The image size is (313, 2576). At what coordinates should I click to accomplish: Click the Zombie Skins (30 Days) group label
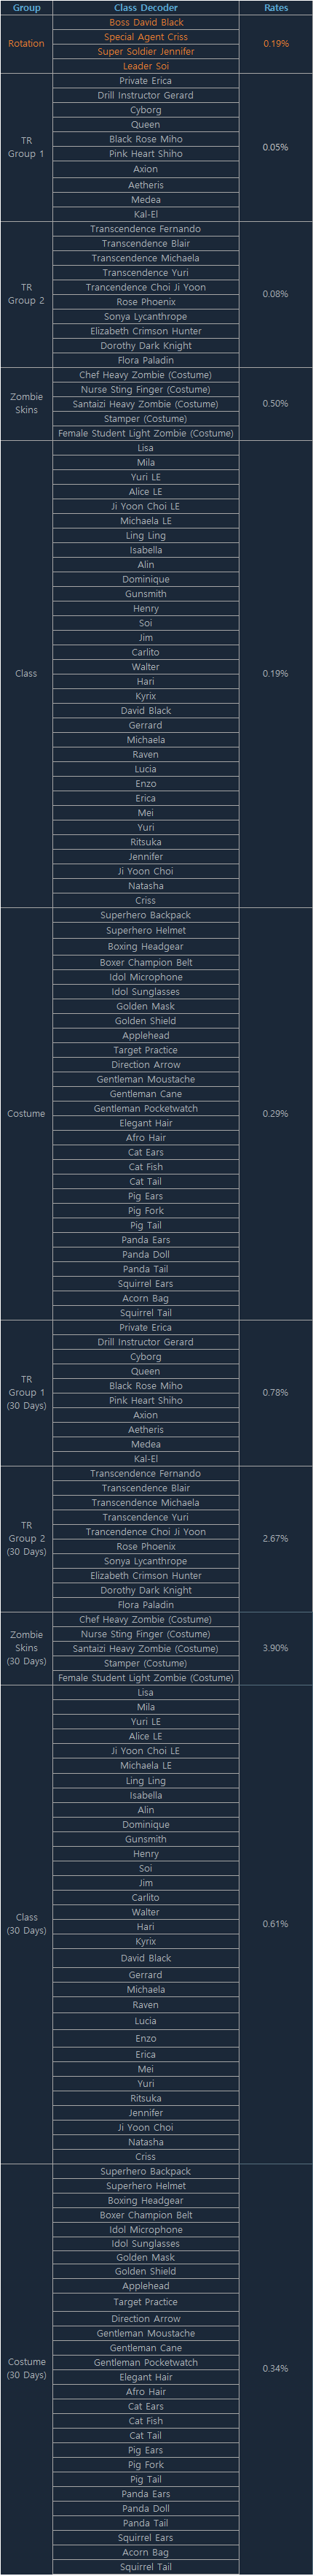(x=26, y=1648)
